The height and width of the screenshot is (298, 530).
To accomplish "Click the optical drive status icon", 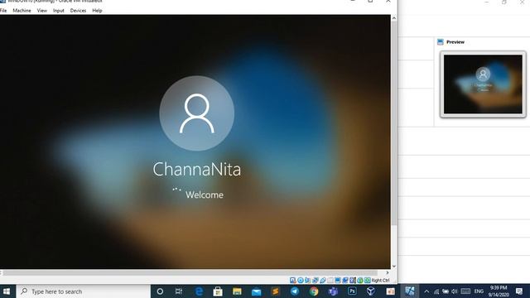I will point(300,280).
